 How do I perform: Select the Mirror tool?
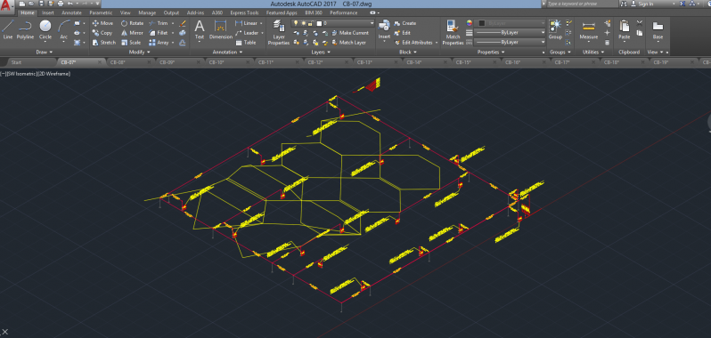coord(133,33)
